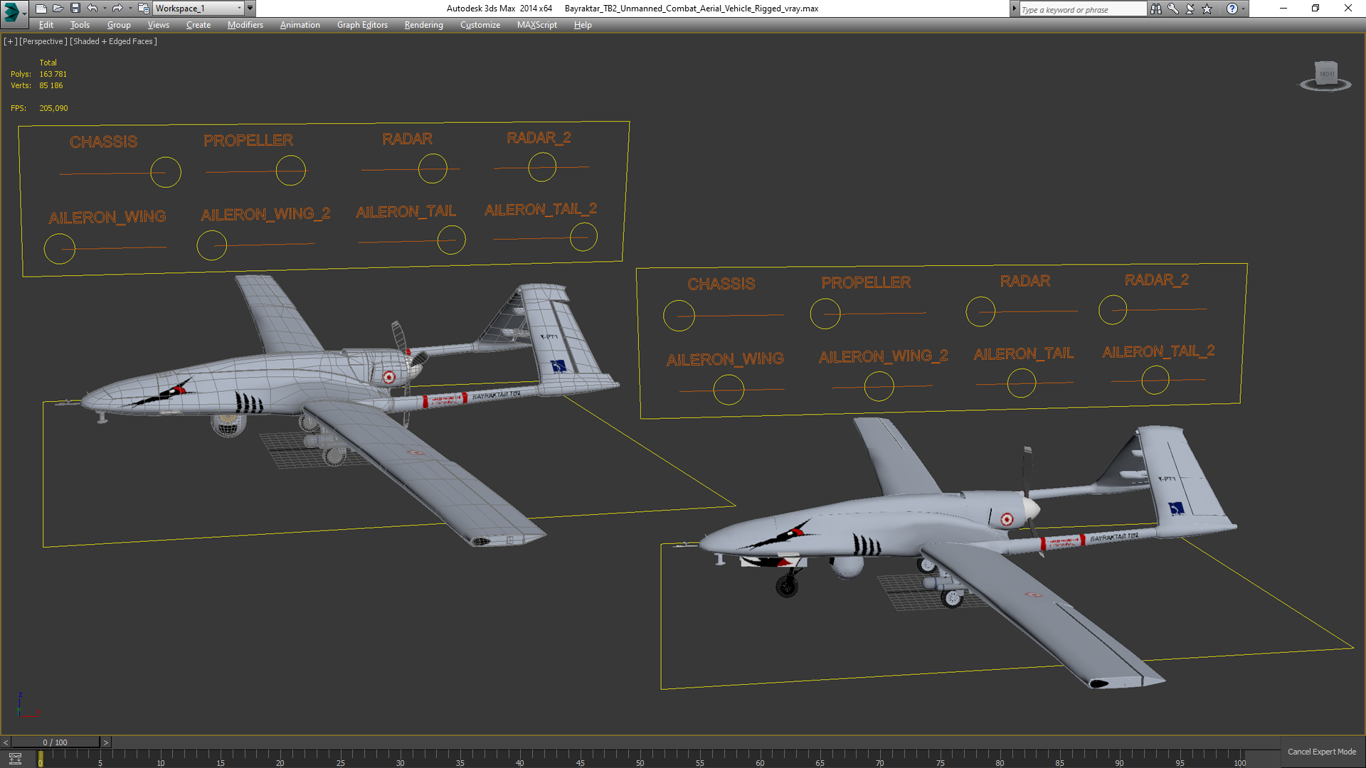
Task: Click the binoculars search icon
Action: click(x=1156, y=9)
